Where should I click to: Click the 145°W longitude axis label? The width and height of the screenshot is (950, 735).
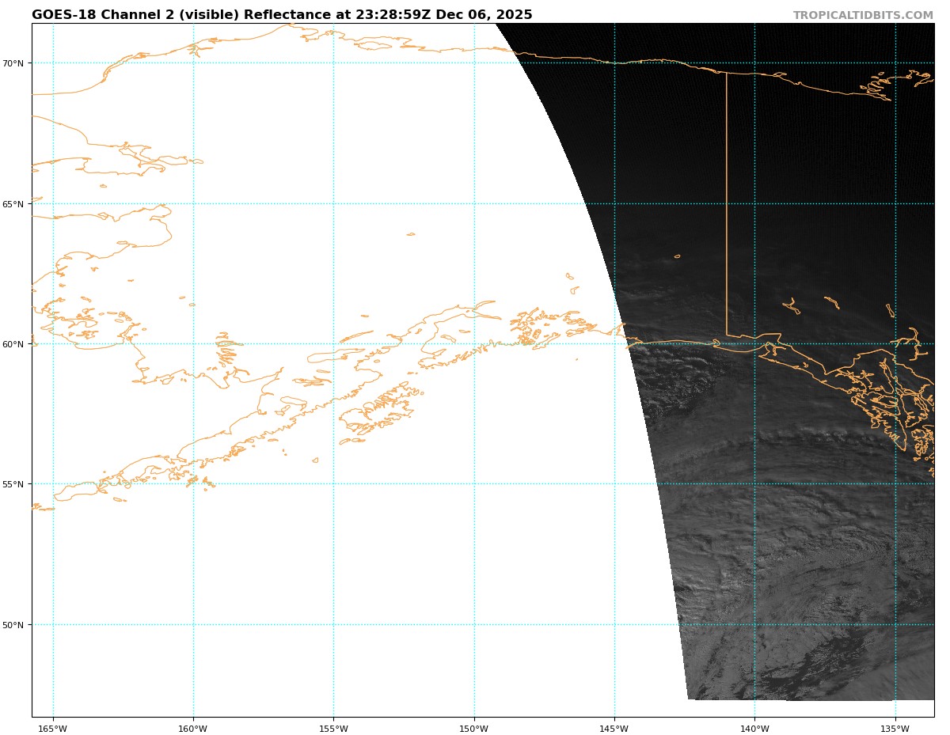(614, 729)
